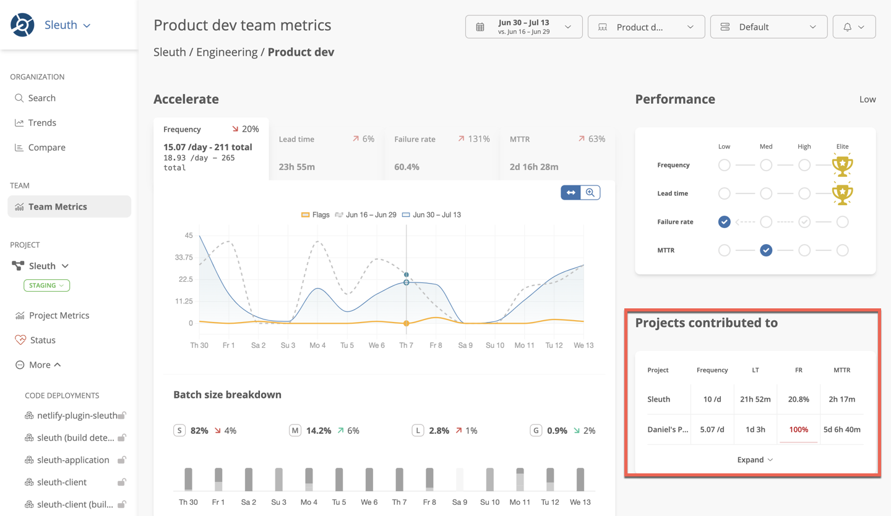The image size is (891, 516).
Task: Open sleuth-application deployment
Action: tap(73, 460)
